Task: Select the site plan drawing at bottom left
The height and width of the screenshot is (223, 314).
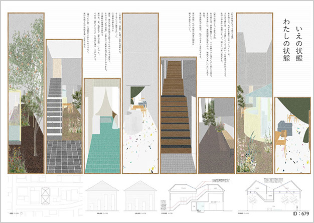Action: tap(42, 193)
